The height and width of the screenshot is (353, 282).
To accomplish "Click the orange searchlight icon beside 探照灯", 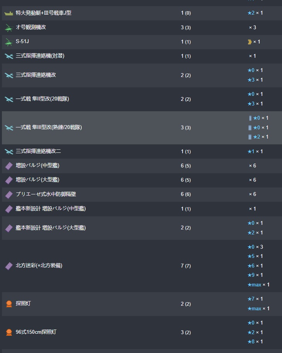I will pyautogui.click(x=9, y=304).
